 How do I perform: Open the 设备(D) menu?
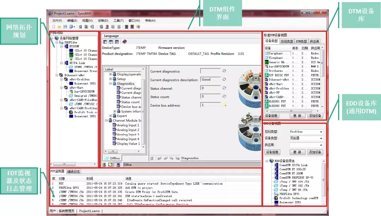pos(103,20)
